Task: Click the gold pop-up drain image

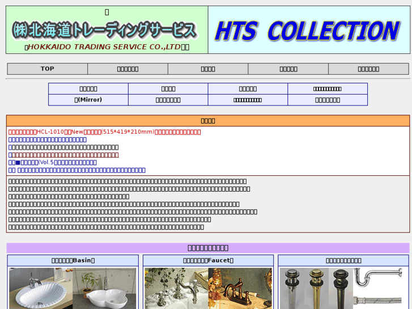Action: click(x=316, y=289)
